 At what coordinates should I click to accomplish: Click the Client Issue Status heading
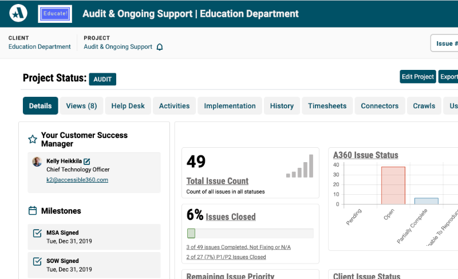tap(367, 276)
